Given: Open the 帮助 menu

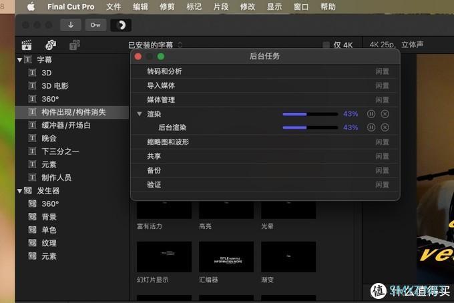Looking at the screenshot, I should [328, 7].
